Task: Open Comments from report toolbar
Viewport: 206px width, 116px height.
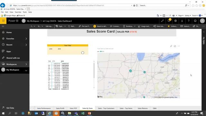Action: coord(115,26)
